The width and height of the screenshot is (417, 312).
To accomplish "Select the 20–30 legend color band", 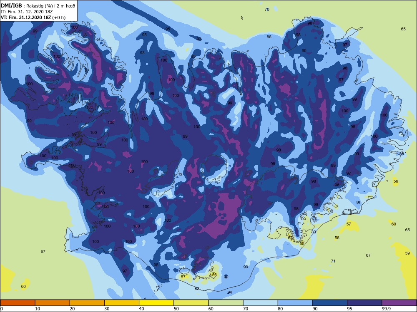I will (x=87, y=303).
